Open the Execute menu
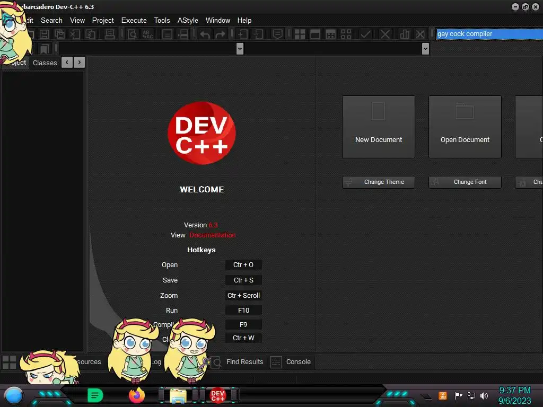Viewport: 543px width, 407px height. point(134,21)
